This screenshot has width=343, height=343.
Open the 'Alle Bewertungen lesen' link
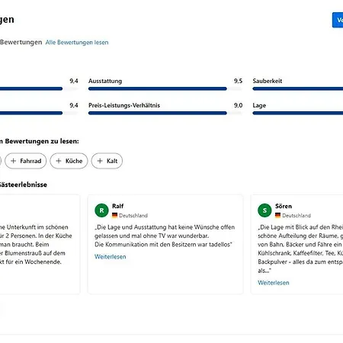(77, 43)
